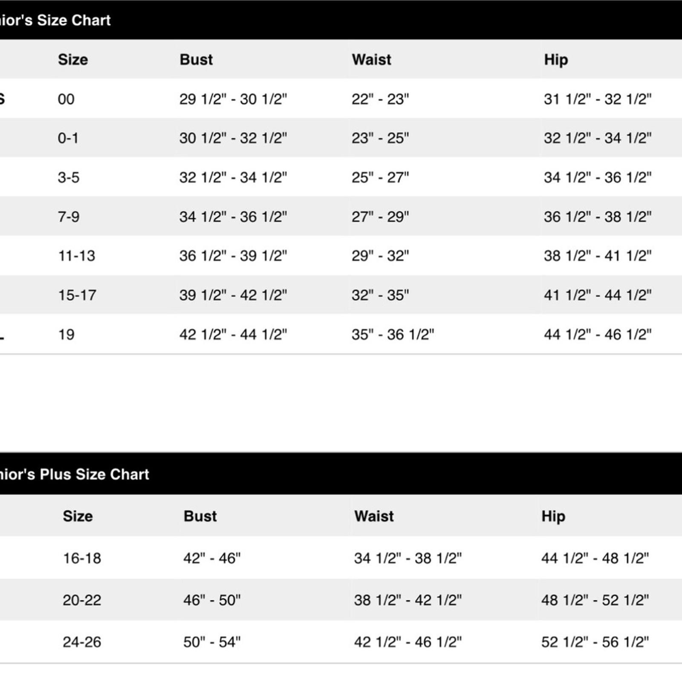Click the Junior's Plus Size Chart header

tap(341, 474)
